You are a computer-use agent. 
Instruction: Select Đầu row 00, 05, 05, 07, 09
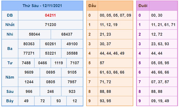(x=116, y=15)
